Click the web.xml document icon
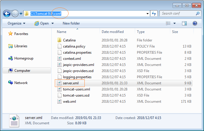The width and height of the screenshot is (204, 131). coord(59,101)
